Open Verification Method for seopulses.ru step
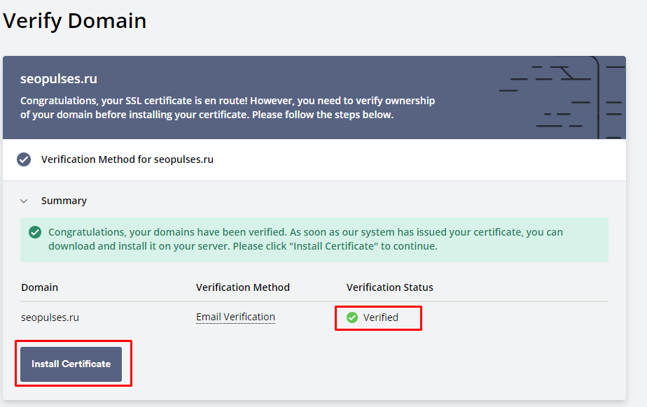Viewport: 647px width, 407px height. point(127,159)
